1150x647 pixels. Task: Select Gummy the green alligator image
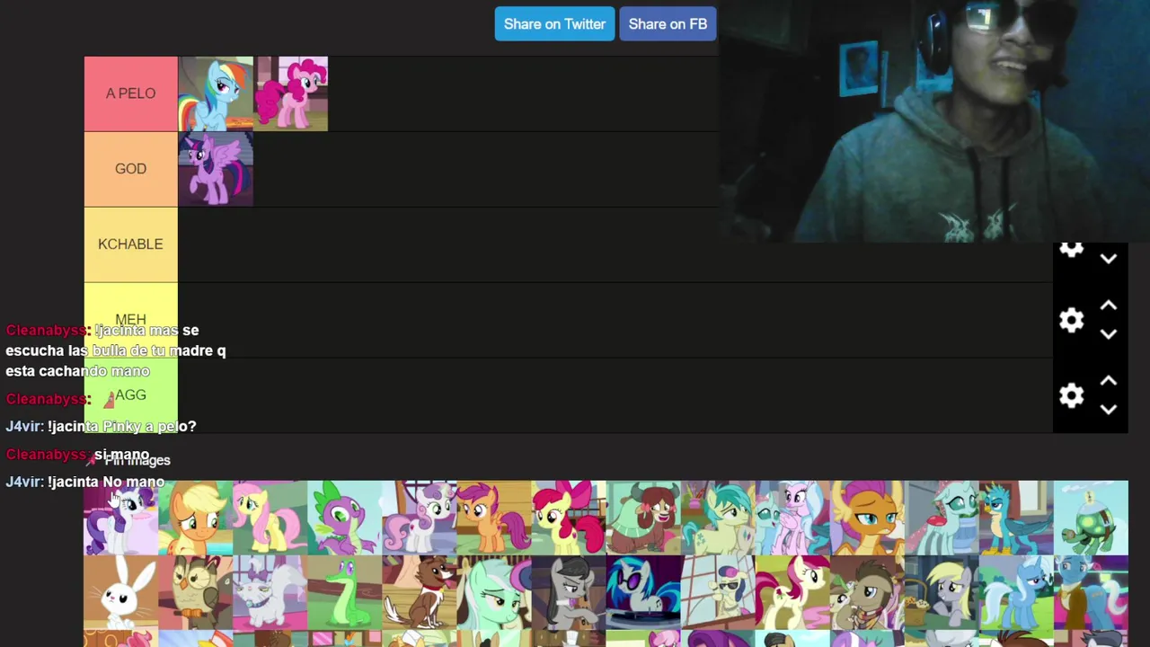344,592
